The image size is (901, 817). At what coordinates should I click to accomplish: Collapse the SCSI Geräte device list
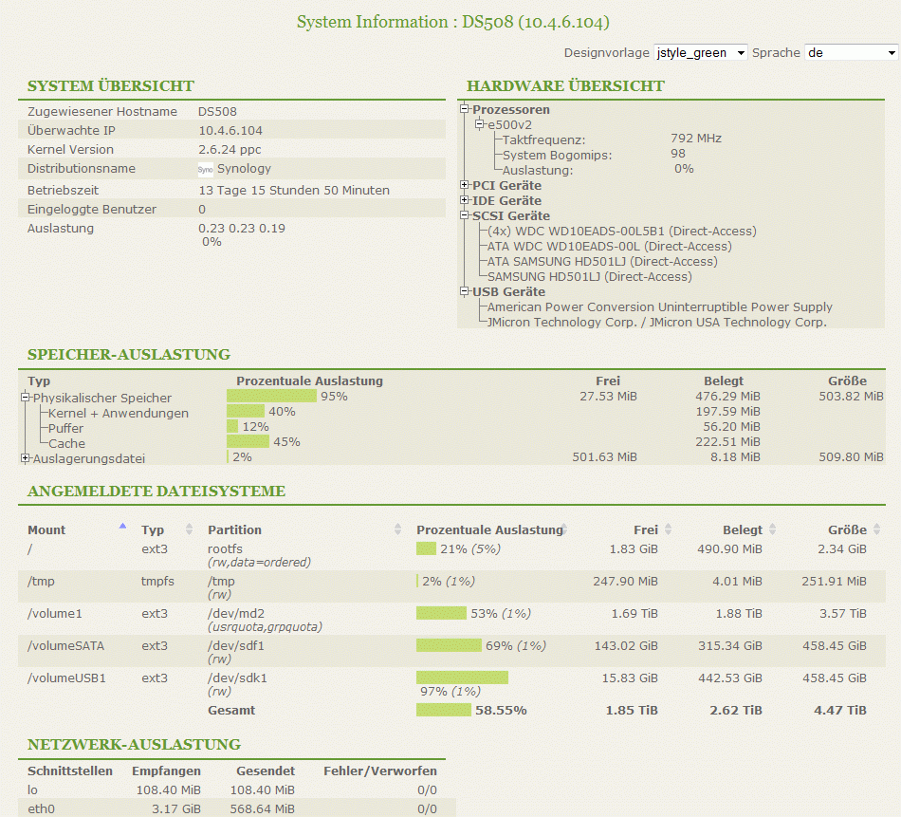465,215
